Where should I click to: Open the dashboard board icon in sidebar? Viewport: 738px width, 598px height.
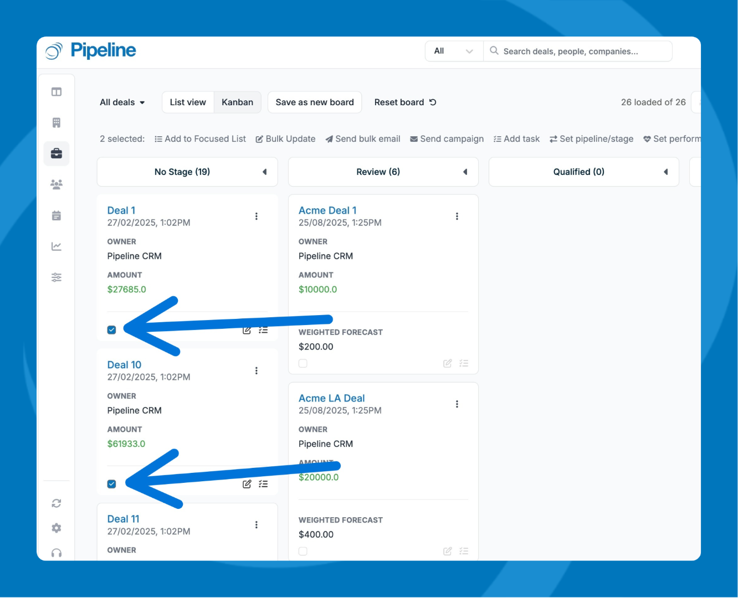pos(57,92)
